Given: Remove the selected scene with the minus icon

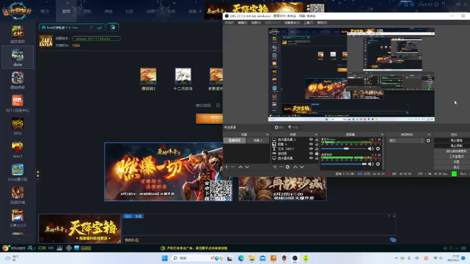Looking at the screenshot, I should (x=233, y=167).
